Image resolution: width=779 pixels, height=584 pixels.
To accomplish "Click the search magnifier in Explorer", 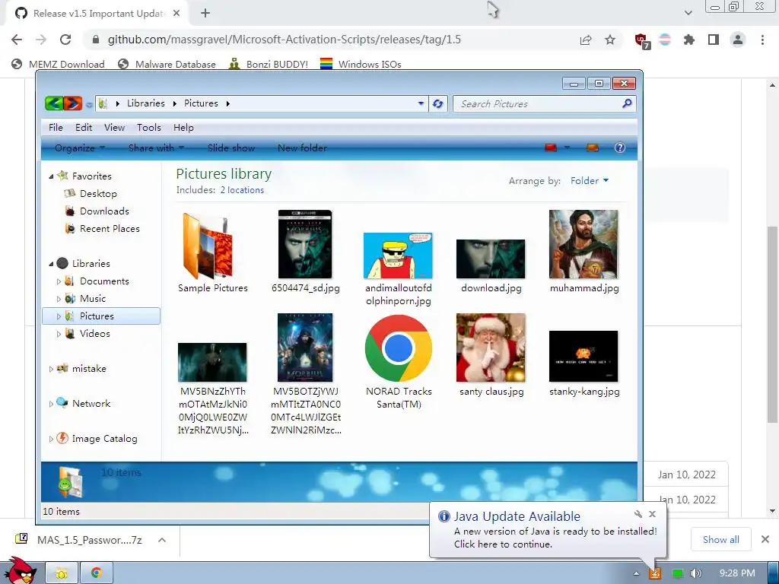I will point(627,103).
